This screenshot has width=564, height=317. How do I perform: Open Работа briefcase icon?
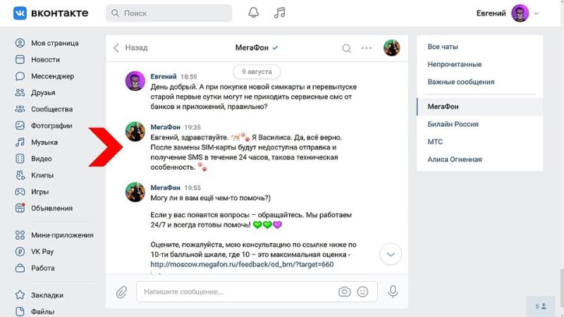[20, 268]
